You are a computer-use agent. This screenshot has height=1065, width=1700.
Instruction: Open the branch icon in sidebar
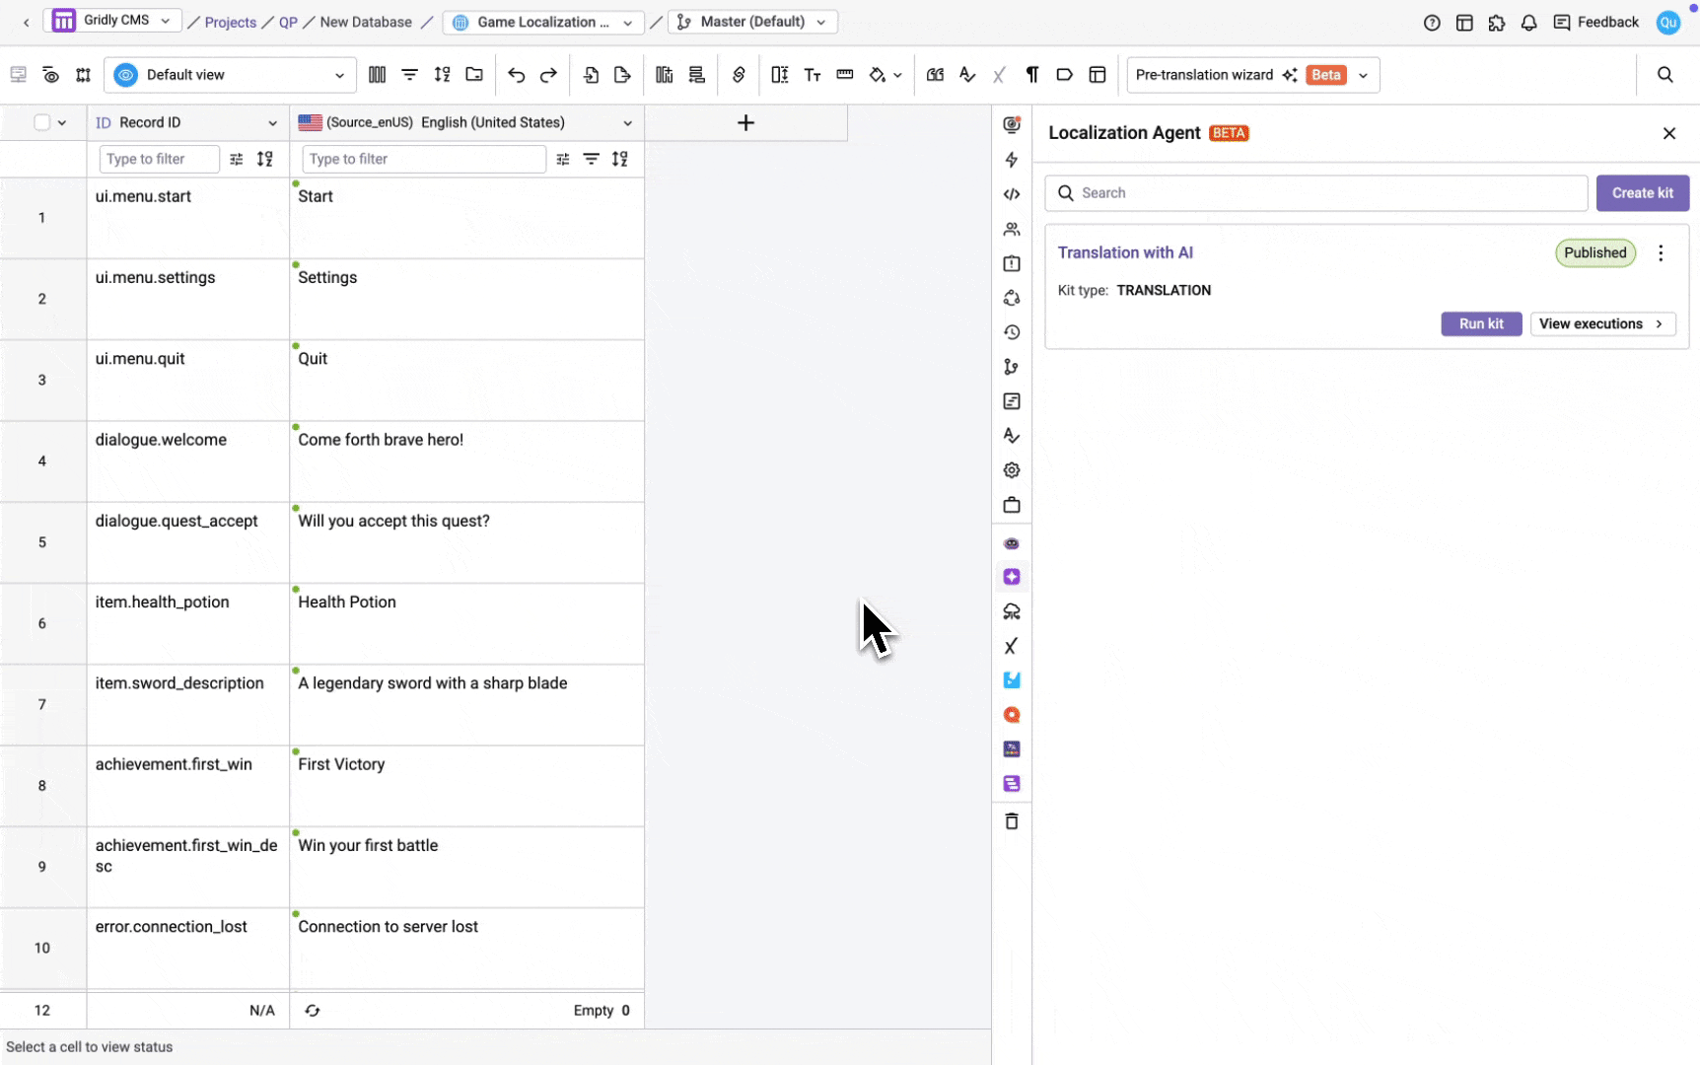(1012, 367)
